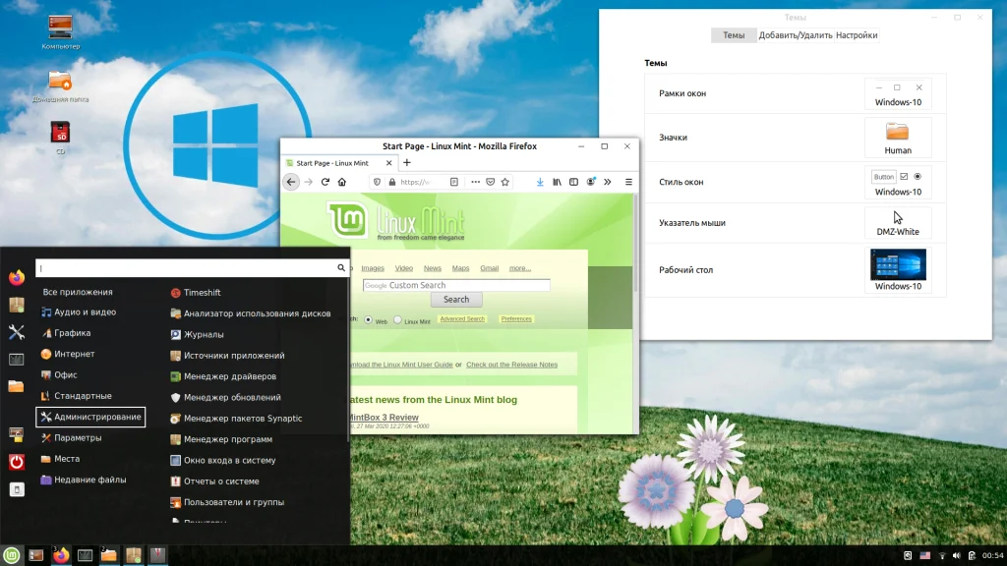Image resolution: width=1007 pixels, height=566 pixels.
Task: Switch to the Настройки tab
Action: tap(857, 35)
